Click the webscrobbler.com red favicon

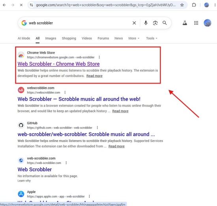[21, 90]
